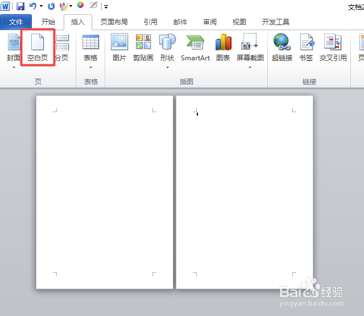Viewport: 364px width, 316px height.
Task: Insert a 书签 bookmark
Action: click(x=306, y=47)
